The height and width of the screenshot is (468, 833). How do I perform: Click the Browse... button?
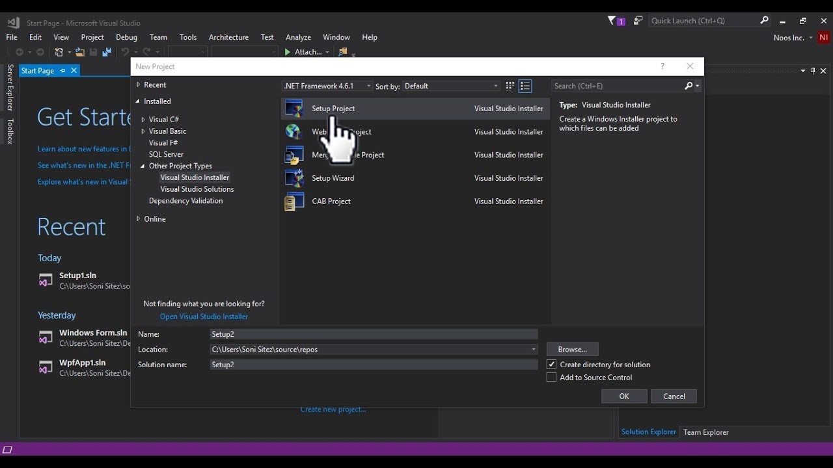point(573,350)
